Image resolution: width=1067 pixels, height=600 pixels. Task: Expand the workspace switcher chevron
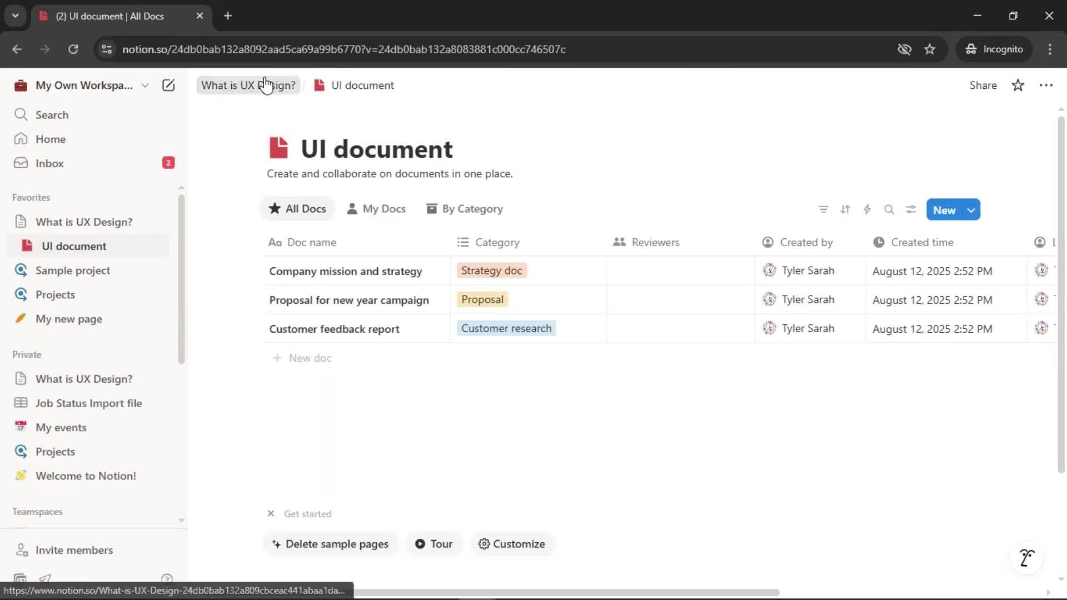145,85
